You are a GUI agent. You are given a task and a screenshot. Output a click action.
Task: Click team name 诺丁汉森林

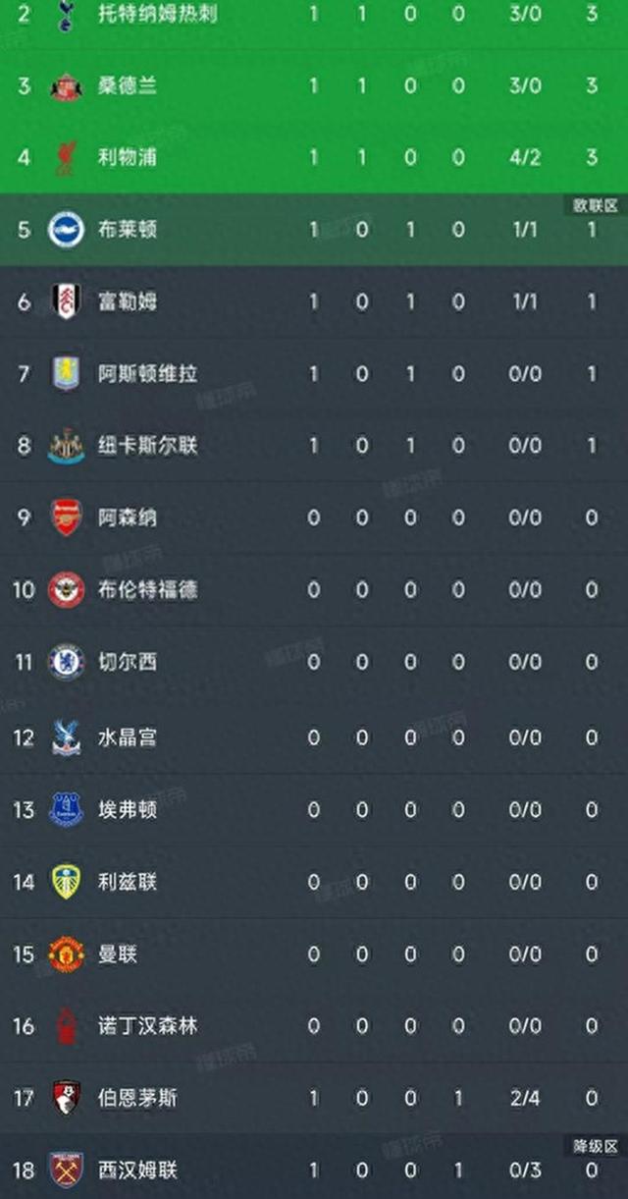click(148, 1025)
